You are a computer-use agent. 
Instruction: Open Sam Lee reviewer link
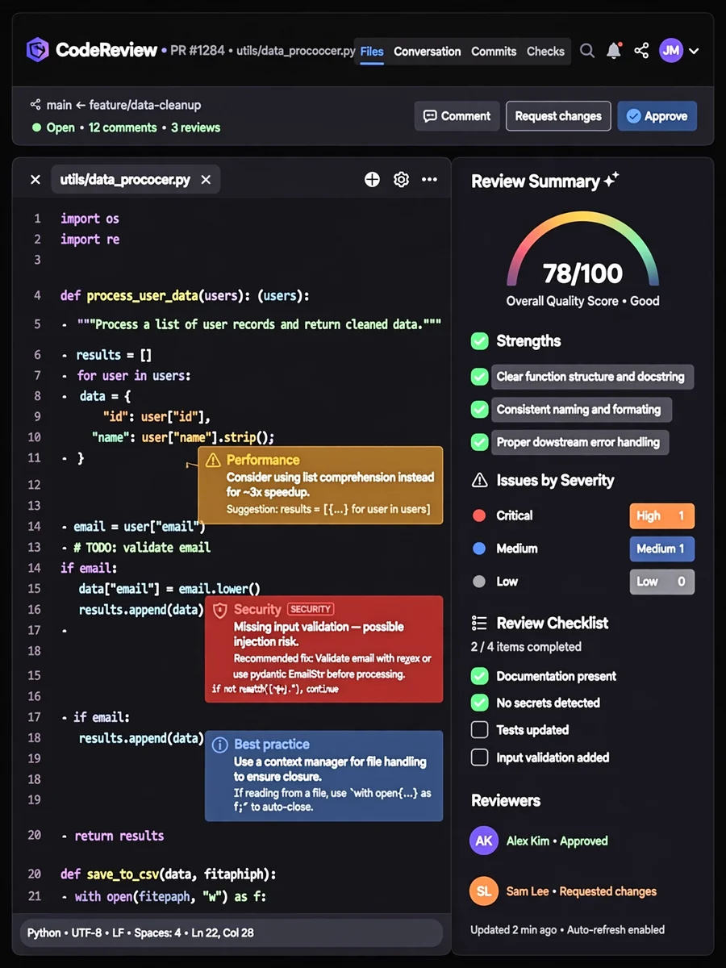click(581, 891)
